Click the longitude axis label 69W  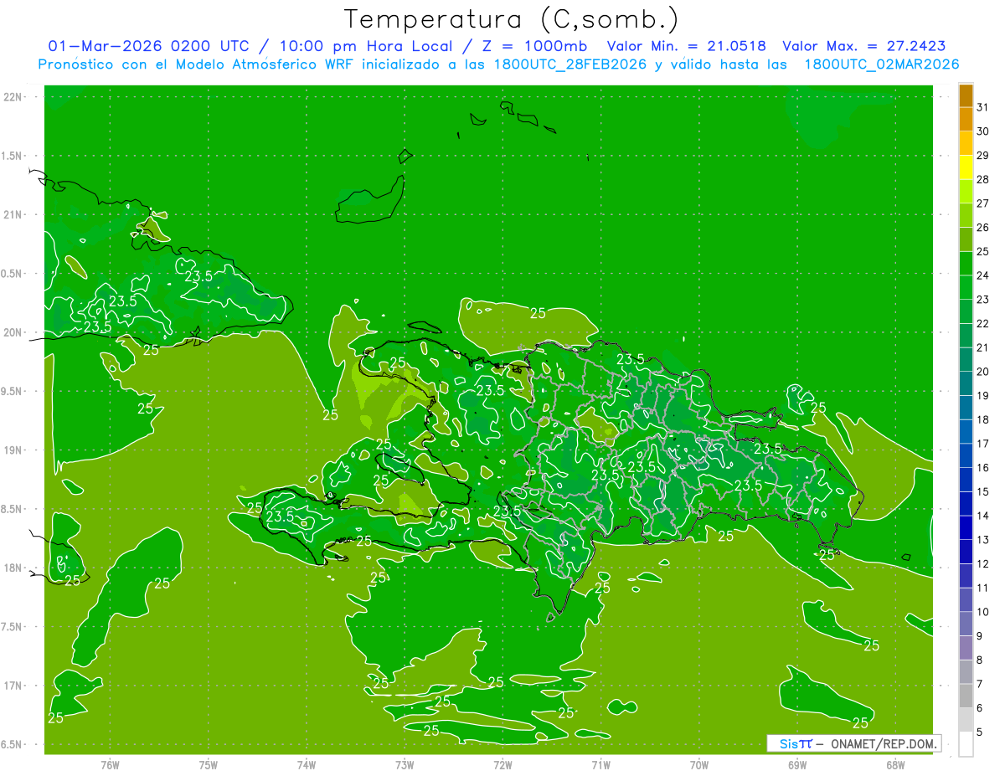pyautogui.click(x=797, y=765)
